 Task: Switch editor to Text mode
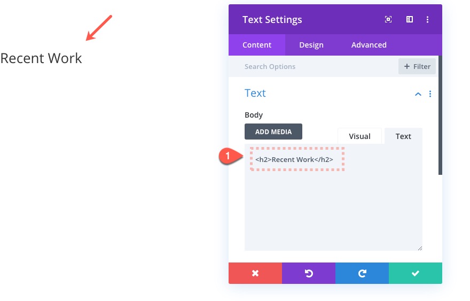(x=403, y=136)
